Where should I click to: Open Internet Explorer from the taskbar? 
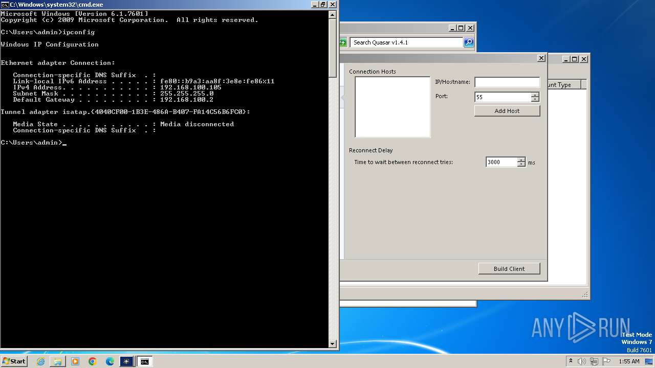pos(41,361)
